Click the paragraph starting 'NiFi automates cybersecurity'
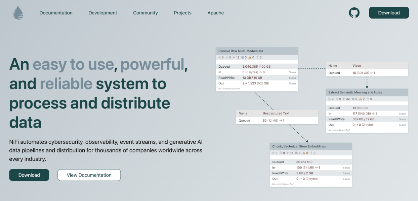 106,150
